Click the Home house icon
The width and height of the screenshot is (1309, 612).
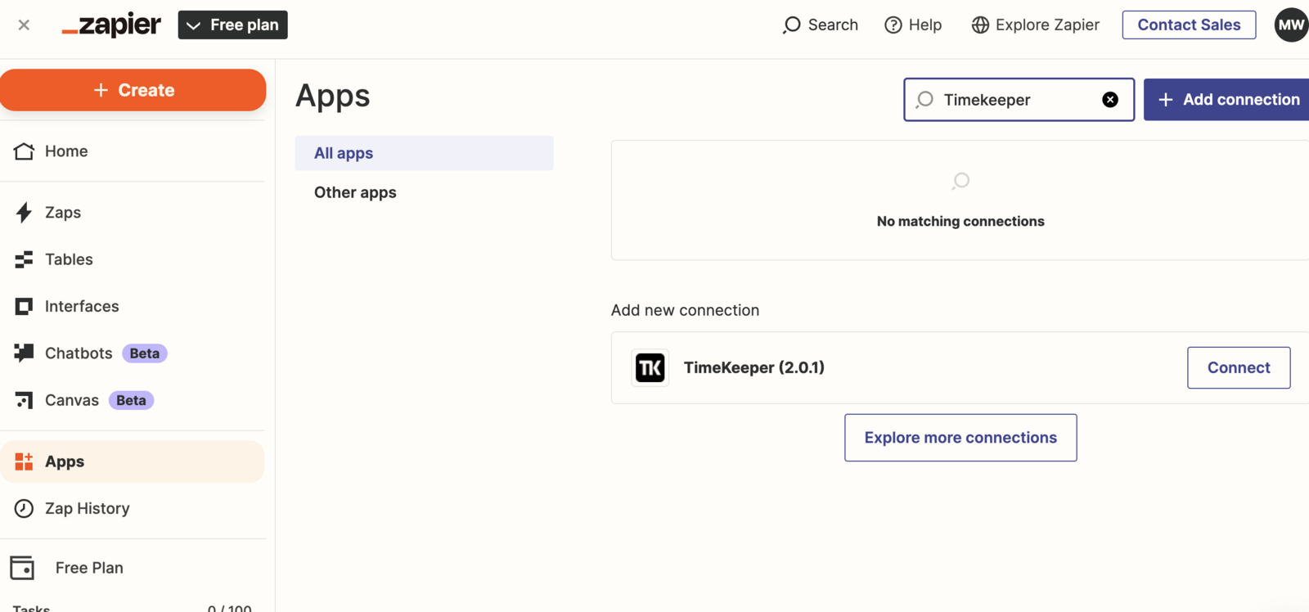point(24,151)
